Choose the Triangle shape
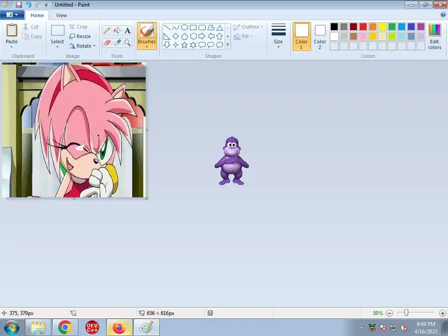Screen dimensions: 448x336 coord(220,28)
